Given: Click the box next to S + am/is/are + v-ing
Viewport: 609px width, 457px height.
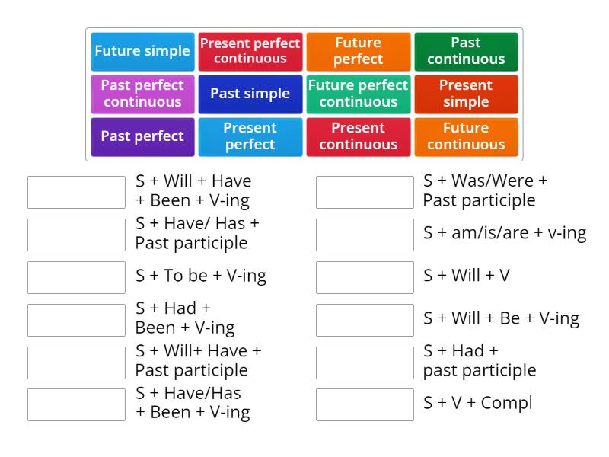Looking at the screenshot, I should tap(365, 233).
